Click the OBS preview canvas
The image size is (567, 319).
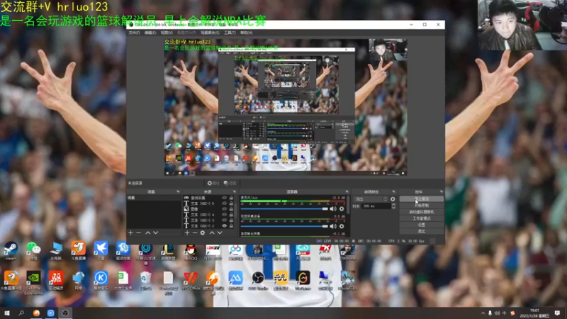[286, 107]
